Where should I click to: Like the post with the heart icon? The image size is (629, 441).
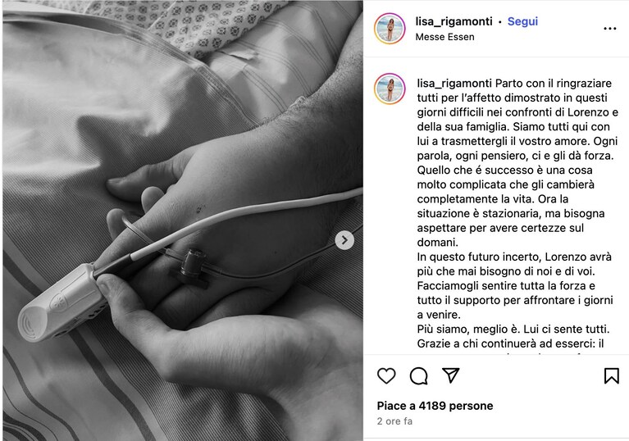[x=386, y=375]
